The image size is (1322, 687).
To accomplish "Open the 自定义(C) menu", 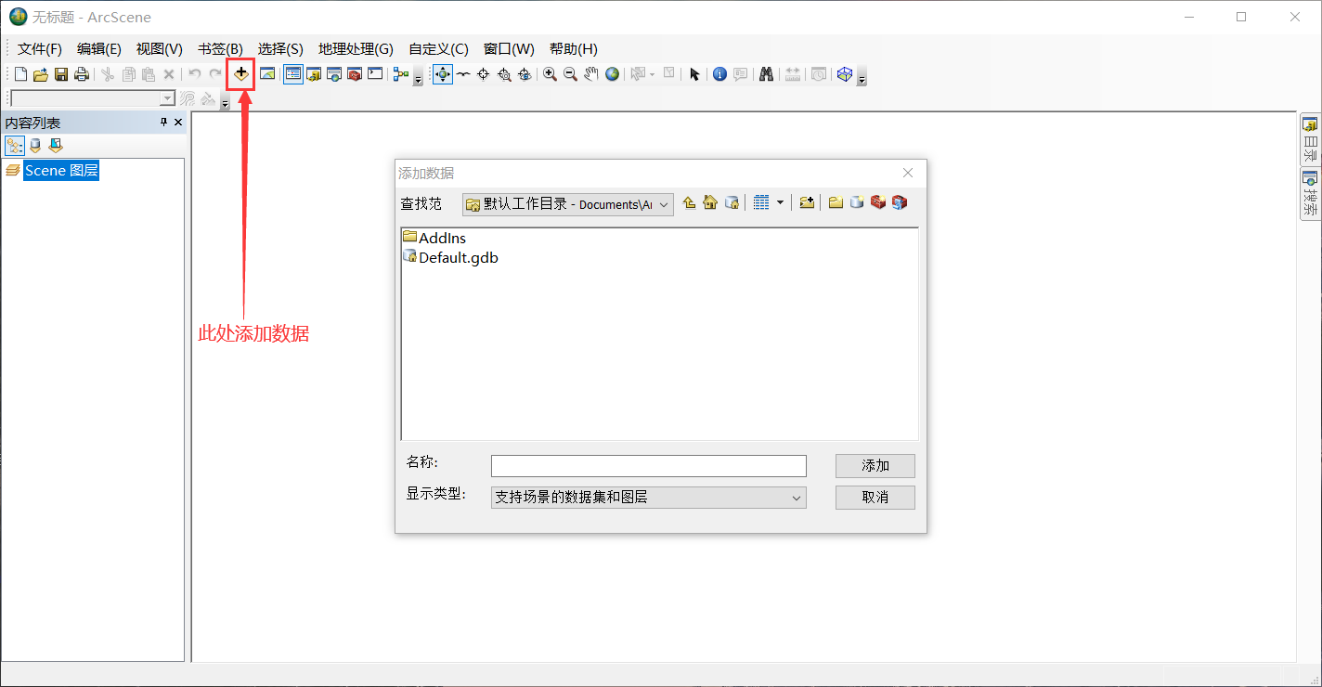I will coord(438,49).
